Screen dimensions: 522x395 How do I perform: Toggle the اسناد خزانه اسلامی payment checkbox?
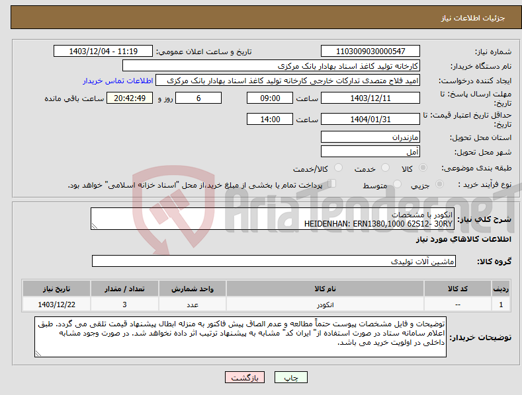coord(331,184)
